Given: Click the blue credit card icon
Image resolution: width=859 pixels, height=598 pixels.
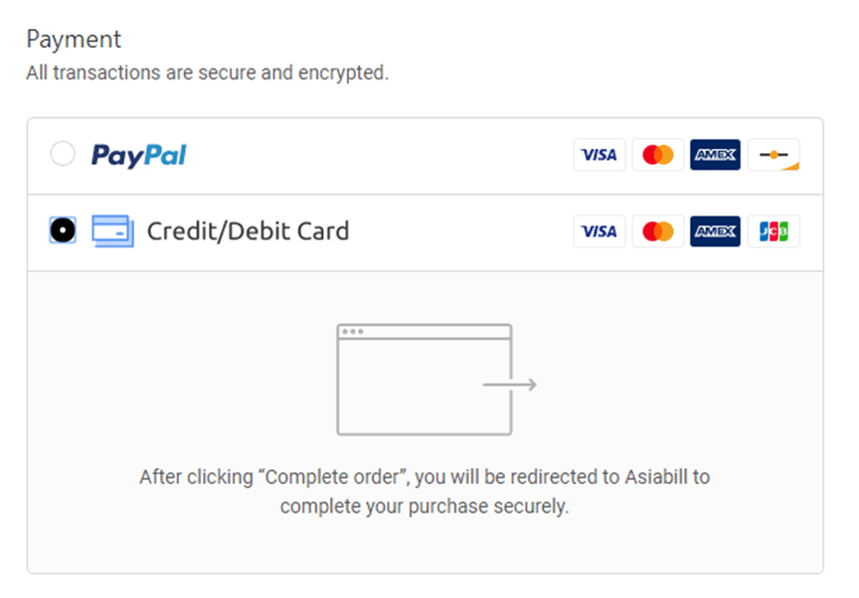Looking at the screenshot, I should pos(112,230).
